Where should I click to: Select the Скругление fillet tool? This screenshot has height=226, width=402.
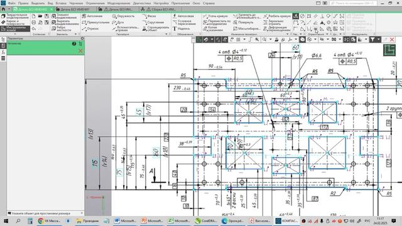point(153,23)
